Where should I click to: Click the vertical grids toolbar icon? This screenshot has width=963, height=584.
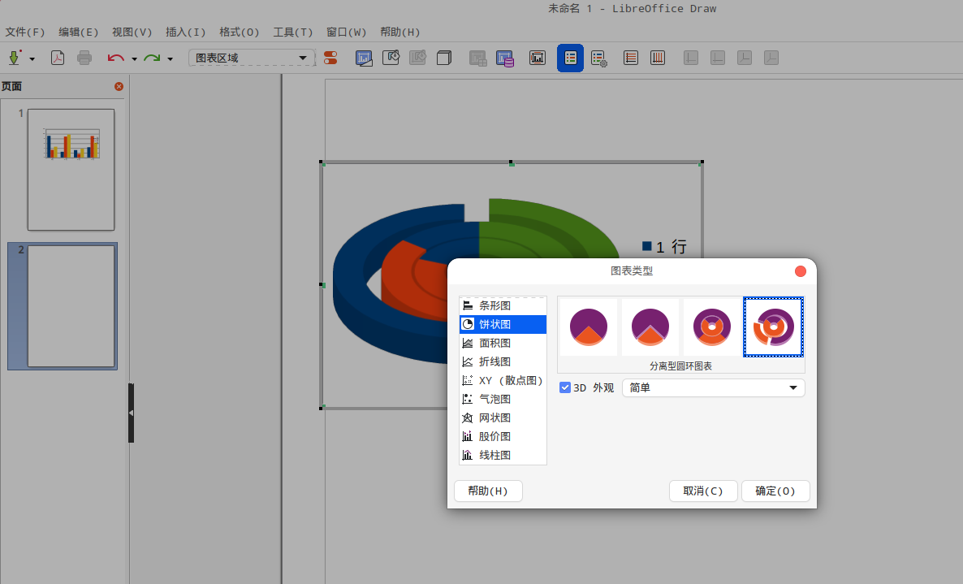tap(659, 58)
